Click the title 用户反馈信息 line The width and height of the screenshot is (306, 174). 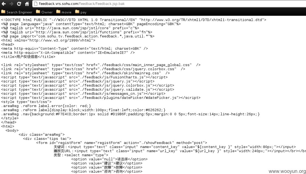click(28, 57)
